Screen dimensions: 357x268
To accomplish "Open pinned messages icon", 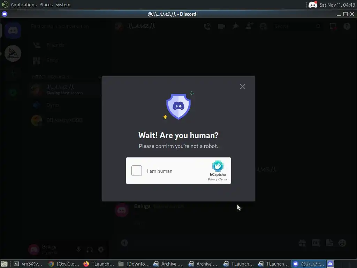I will click(x=235, y=27).
